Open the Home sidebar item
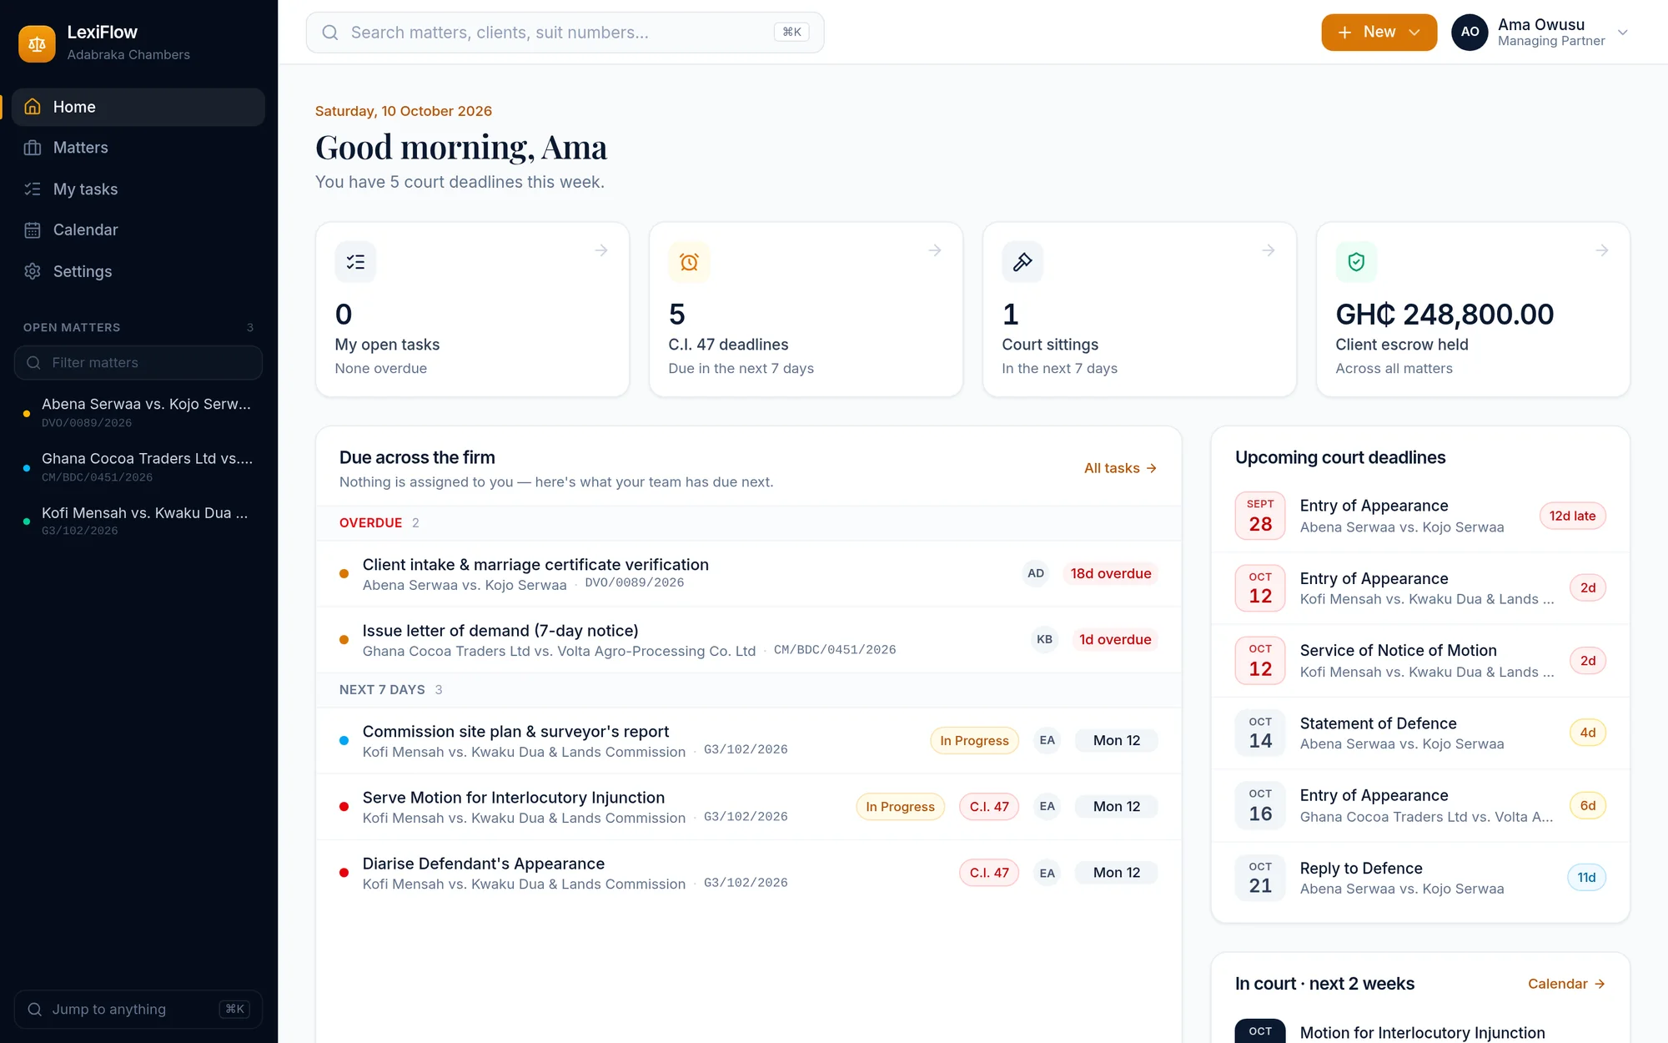This screenshot has width=1668, height=1043. click(x=138, y=107)
